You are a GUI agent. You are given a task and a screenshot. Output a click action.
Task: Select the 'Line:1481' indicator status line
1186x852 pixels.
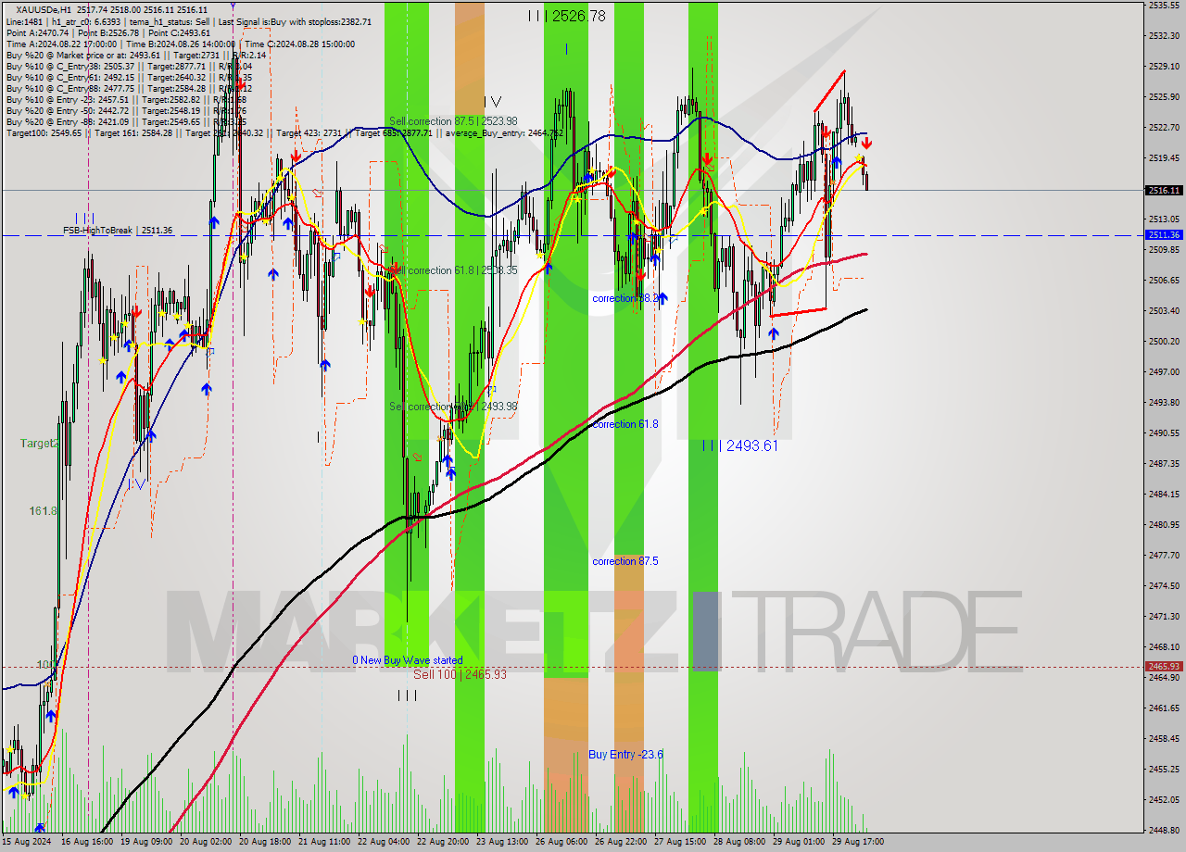pyautogui.click(x=188, y=21)
